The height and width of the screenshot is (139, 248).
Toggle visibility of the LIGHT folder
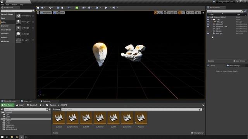click(208, 20)
